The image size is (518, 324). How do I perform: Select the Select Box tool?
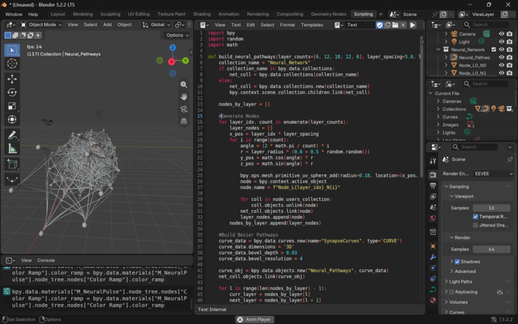(12, 50)
